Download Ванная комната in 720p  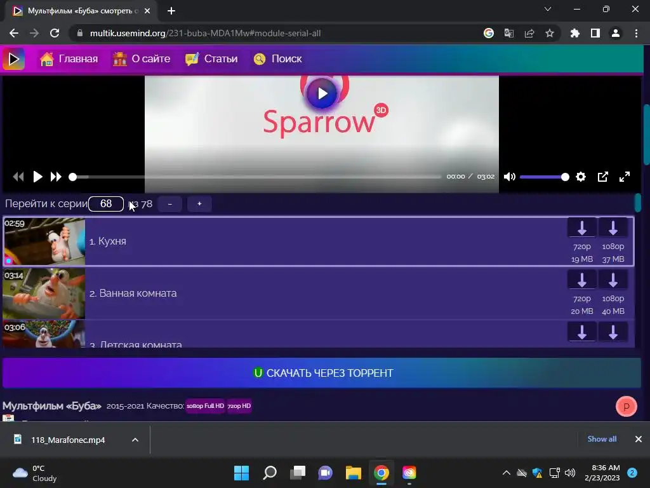click(x=582, y=280)
